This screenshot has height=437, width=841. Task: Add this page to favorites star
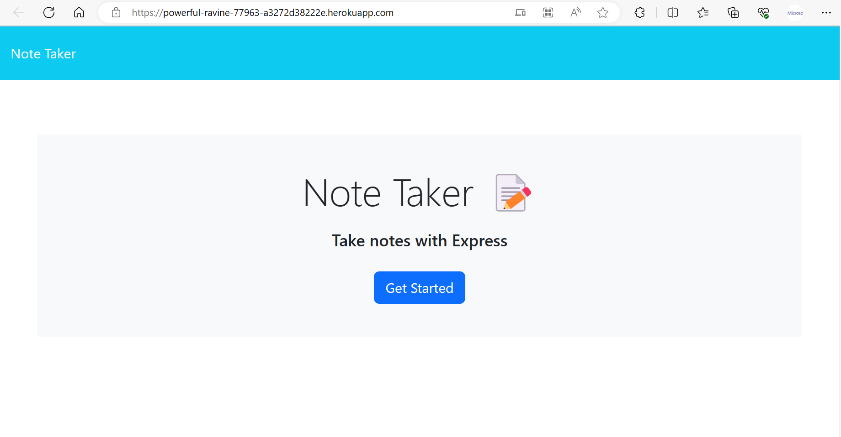click(603, 13)
